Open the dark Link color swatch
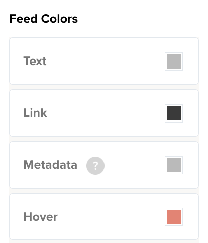The height and width of the screenshot is (243, 208). tap(174, 113)
